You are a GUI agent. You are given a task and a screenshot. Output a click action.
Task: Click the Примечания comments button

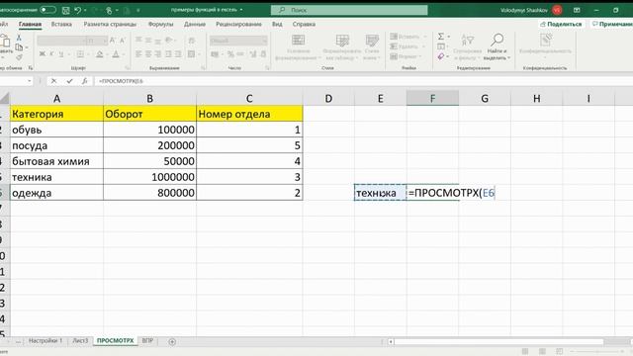point(611,24)
